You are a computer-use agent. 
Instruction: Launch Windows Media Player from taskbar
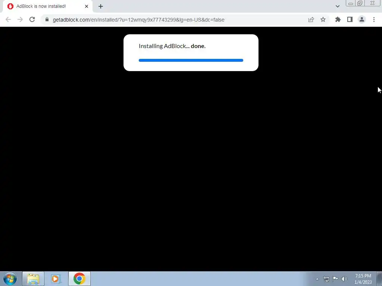56,279
